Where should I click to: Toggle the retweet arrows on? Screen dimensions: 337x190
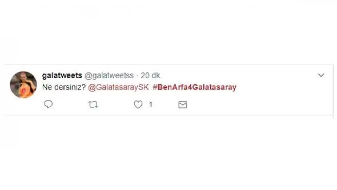pos(93,104)
